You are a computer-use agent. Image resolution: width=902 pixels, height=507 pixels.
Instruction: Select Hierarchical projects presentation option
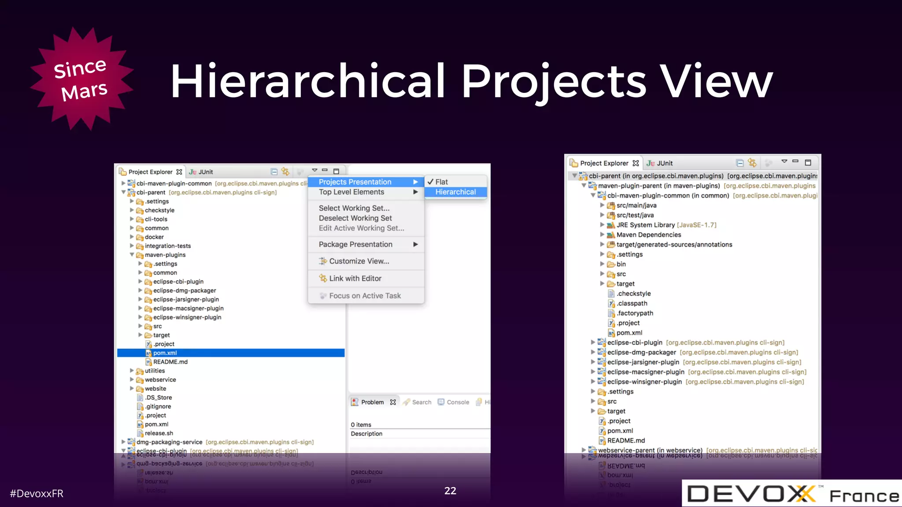[456, 192]
